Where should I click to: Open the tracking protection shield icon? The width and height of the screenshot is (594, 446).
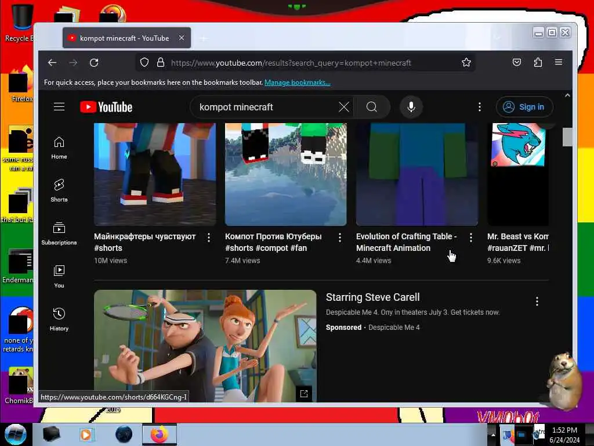tap(144, 62)
